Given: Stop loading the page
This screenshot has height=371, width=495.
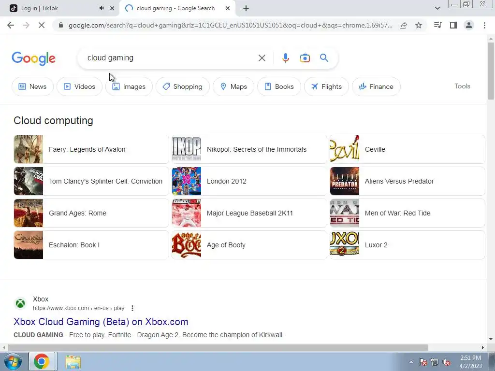Looking at the screenshot, I should [x=42, y=25].
